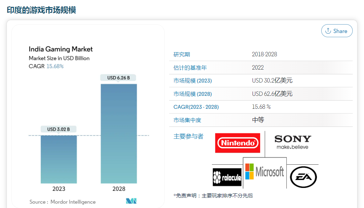This screenshot has height=208, width=364.
Task: Click the Nintendo logo
Action: (238, 143)
